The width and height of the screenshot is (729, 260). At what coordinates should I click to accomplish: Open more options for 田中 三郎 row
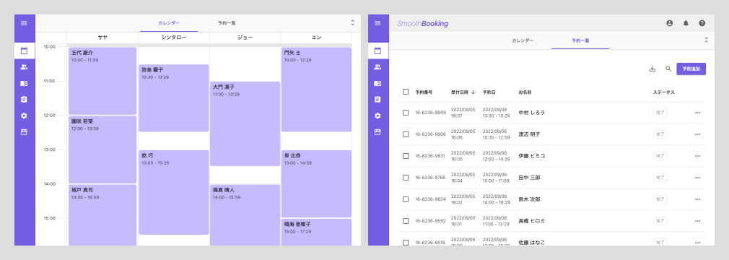pyautogui.click(x=697, y=178)
